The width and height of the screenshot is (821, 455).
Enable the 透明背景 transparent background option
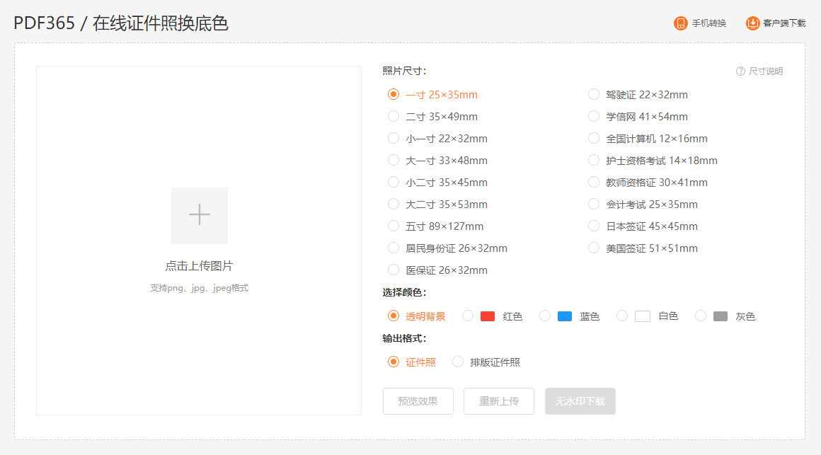pyautogui.click(x=394, y=316)
